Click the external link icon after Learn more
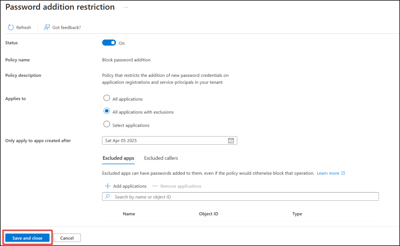Image resolution: width=400 pixels, height=246 pixels. [343, 173]
